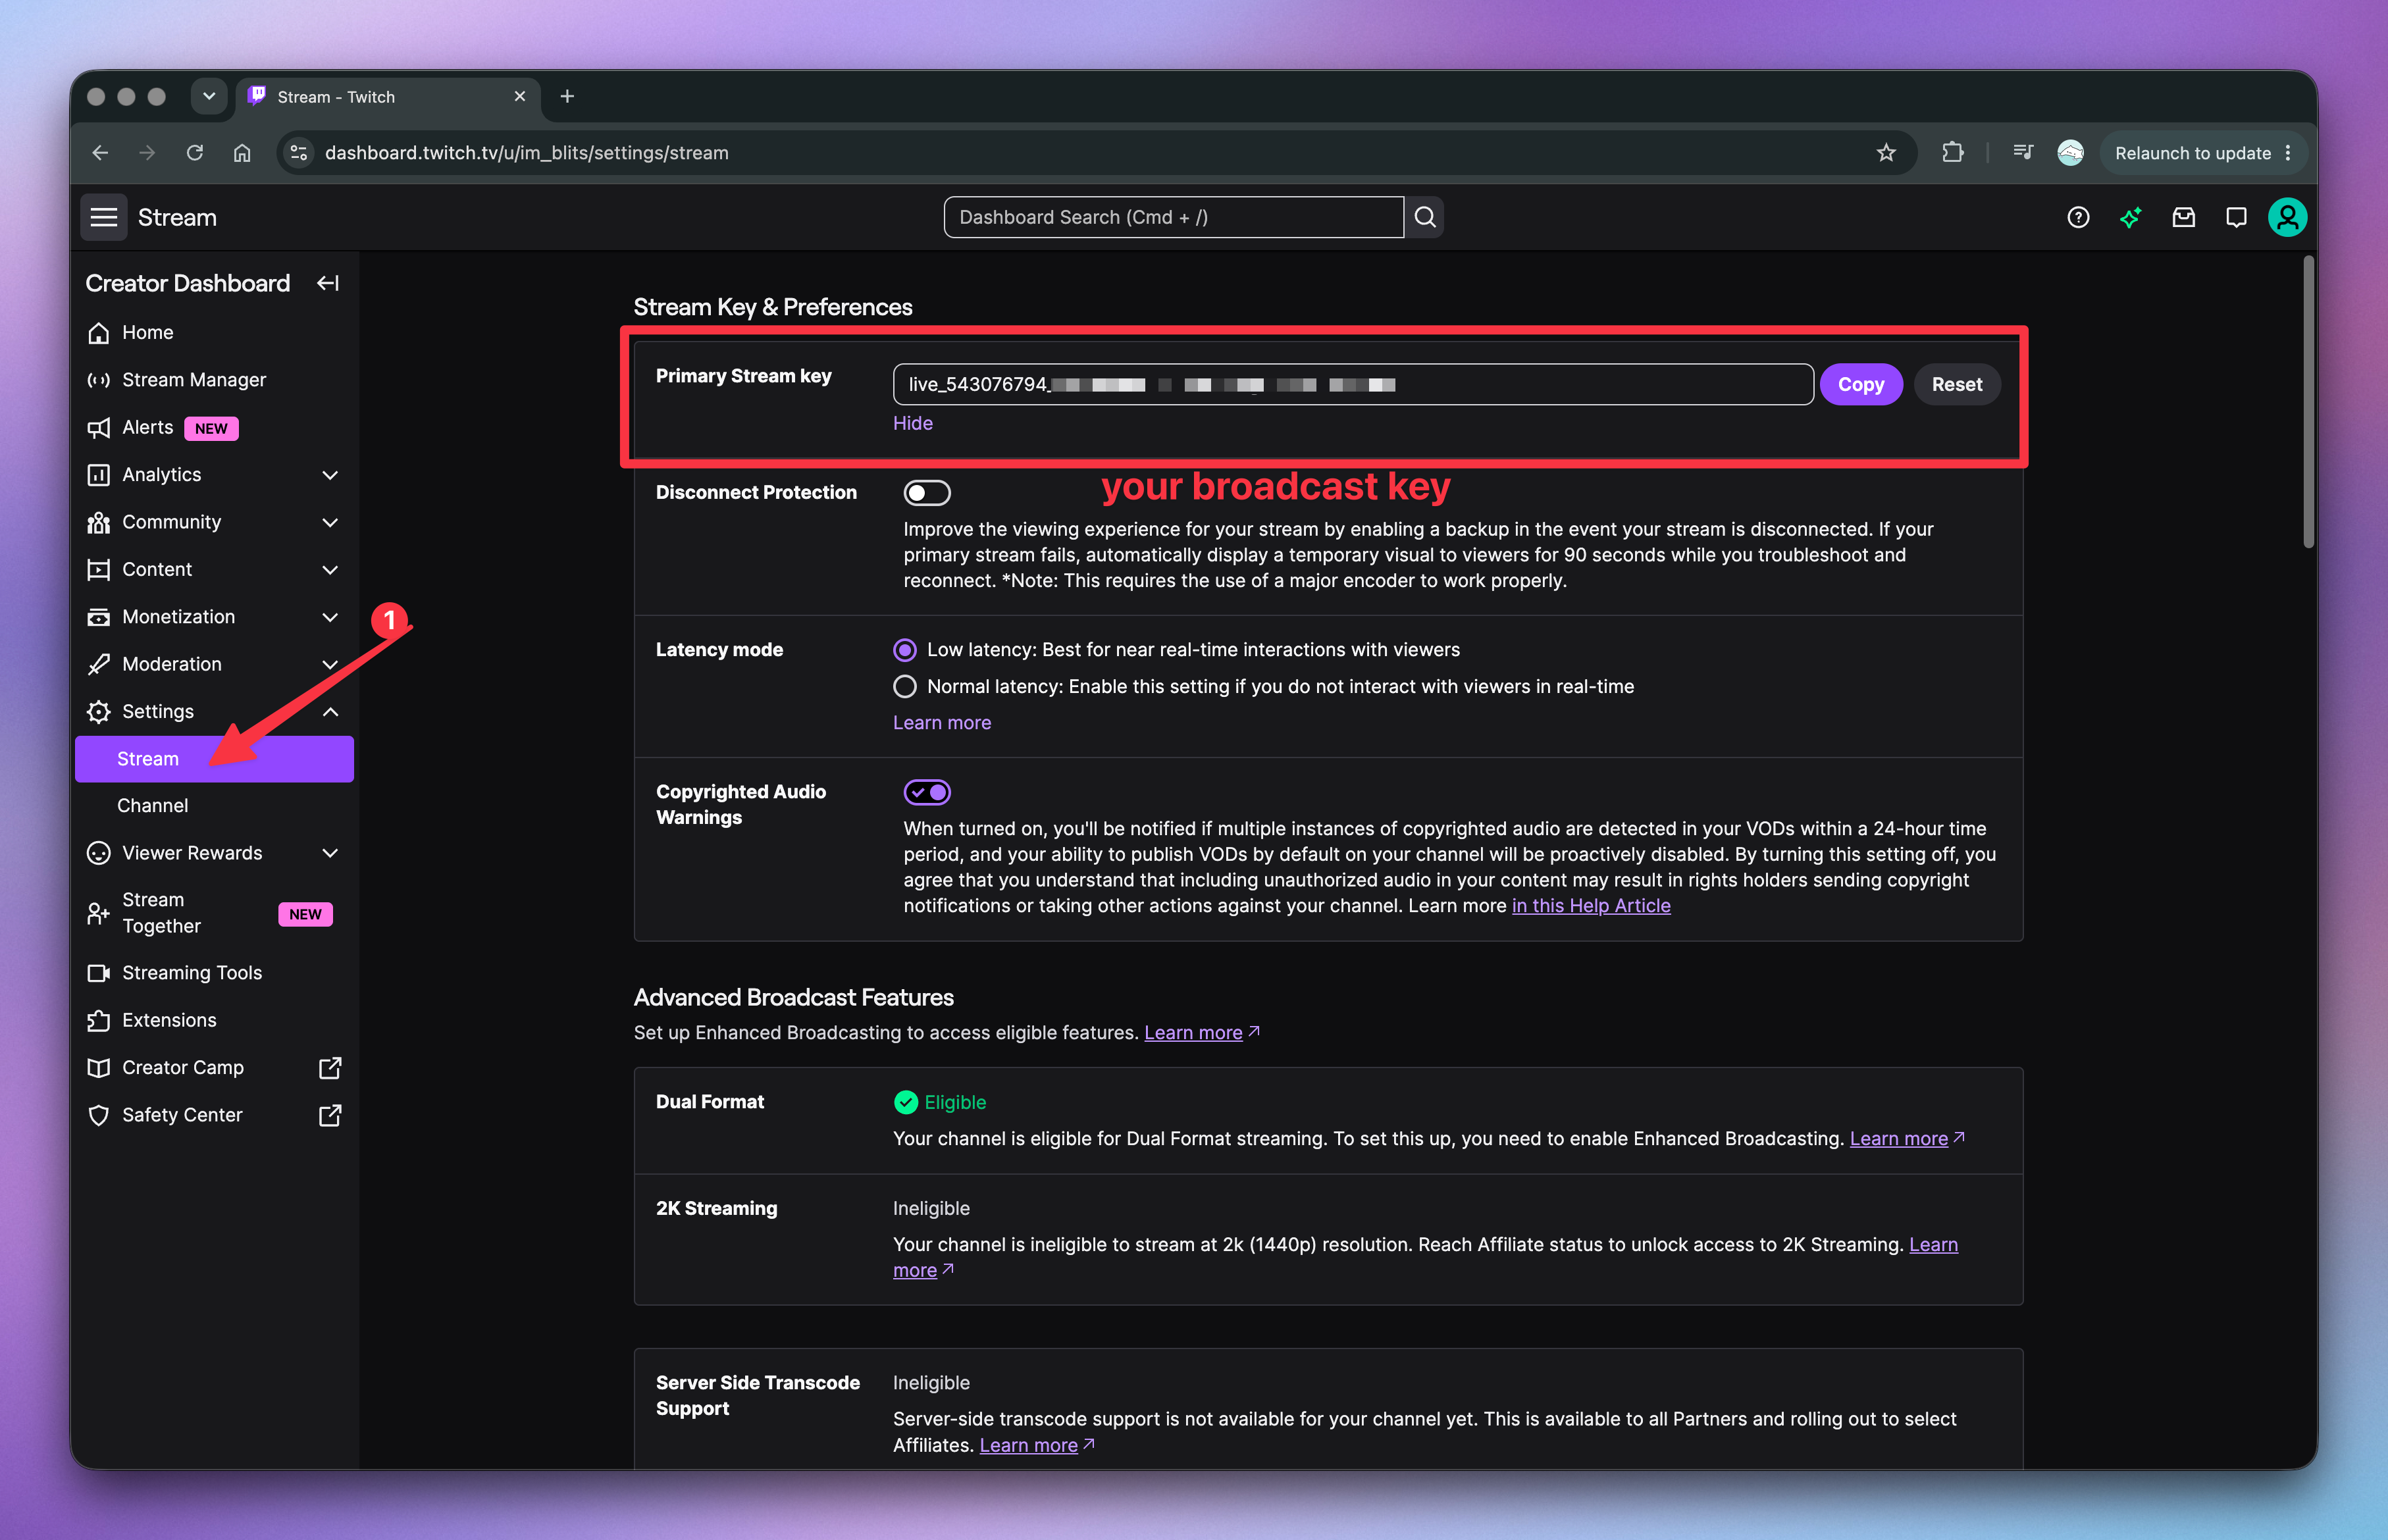
Task: Bookmark this page with the star icon
Action: tap(1886, 153)
